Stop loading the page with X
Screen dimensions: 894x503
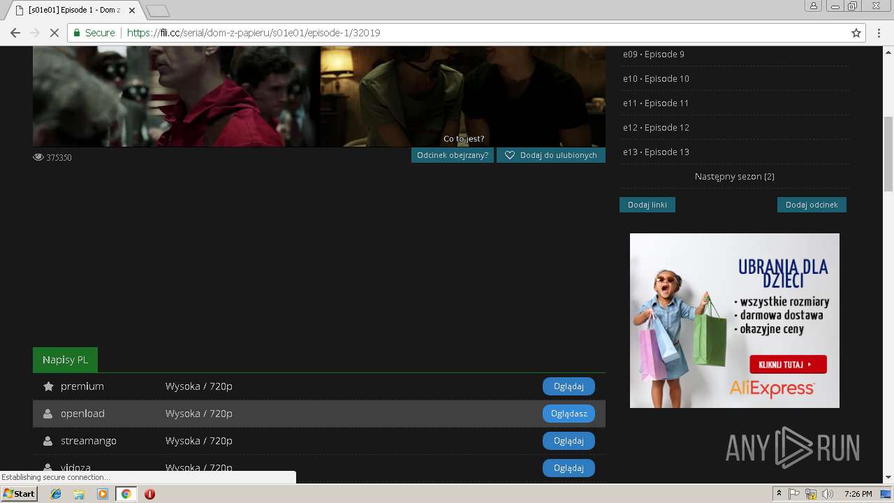(53, 33)
